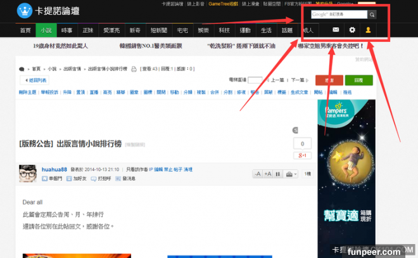Open the settings gear icon

tap(352, 30)
